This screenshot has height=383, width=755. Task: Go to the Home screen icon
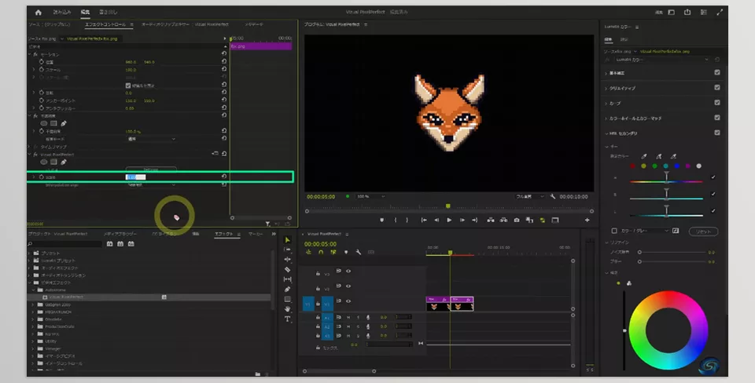(x=39, y=12)
